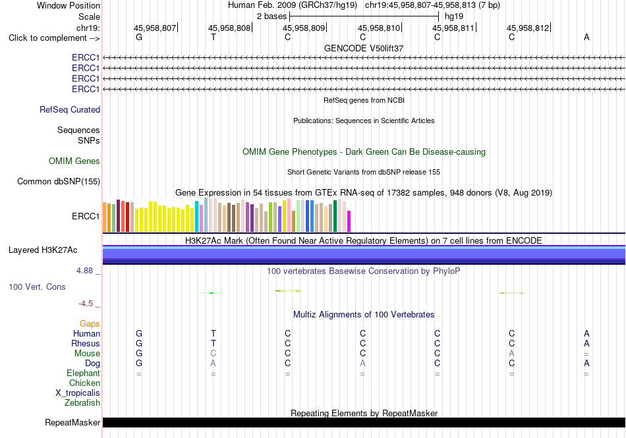Select the Elephant species row label
Image resolution: width=626 pixels, height=438 pixels.
click(x=83, y=373)
